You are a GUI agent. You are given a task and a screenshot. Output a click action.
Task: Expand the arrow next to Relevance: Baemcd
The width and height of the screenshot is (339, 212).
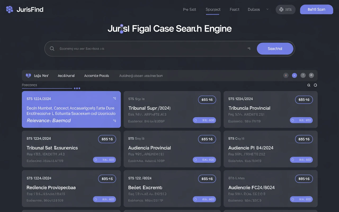pyautogui.click(x=114, y=121)
